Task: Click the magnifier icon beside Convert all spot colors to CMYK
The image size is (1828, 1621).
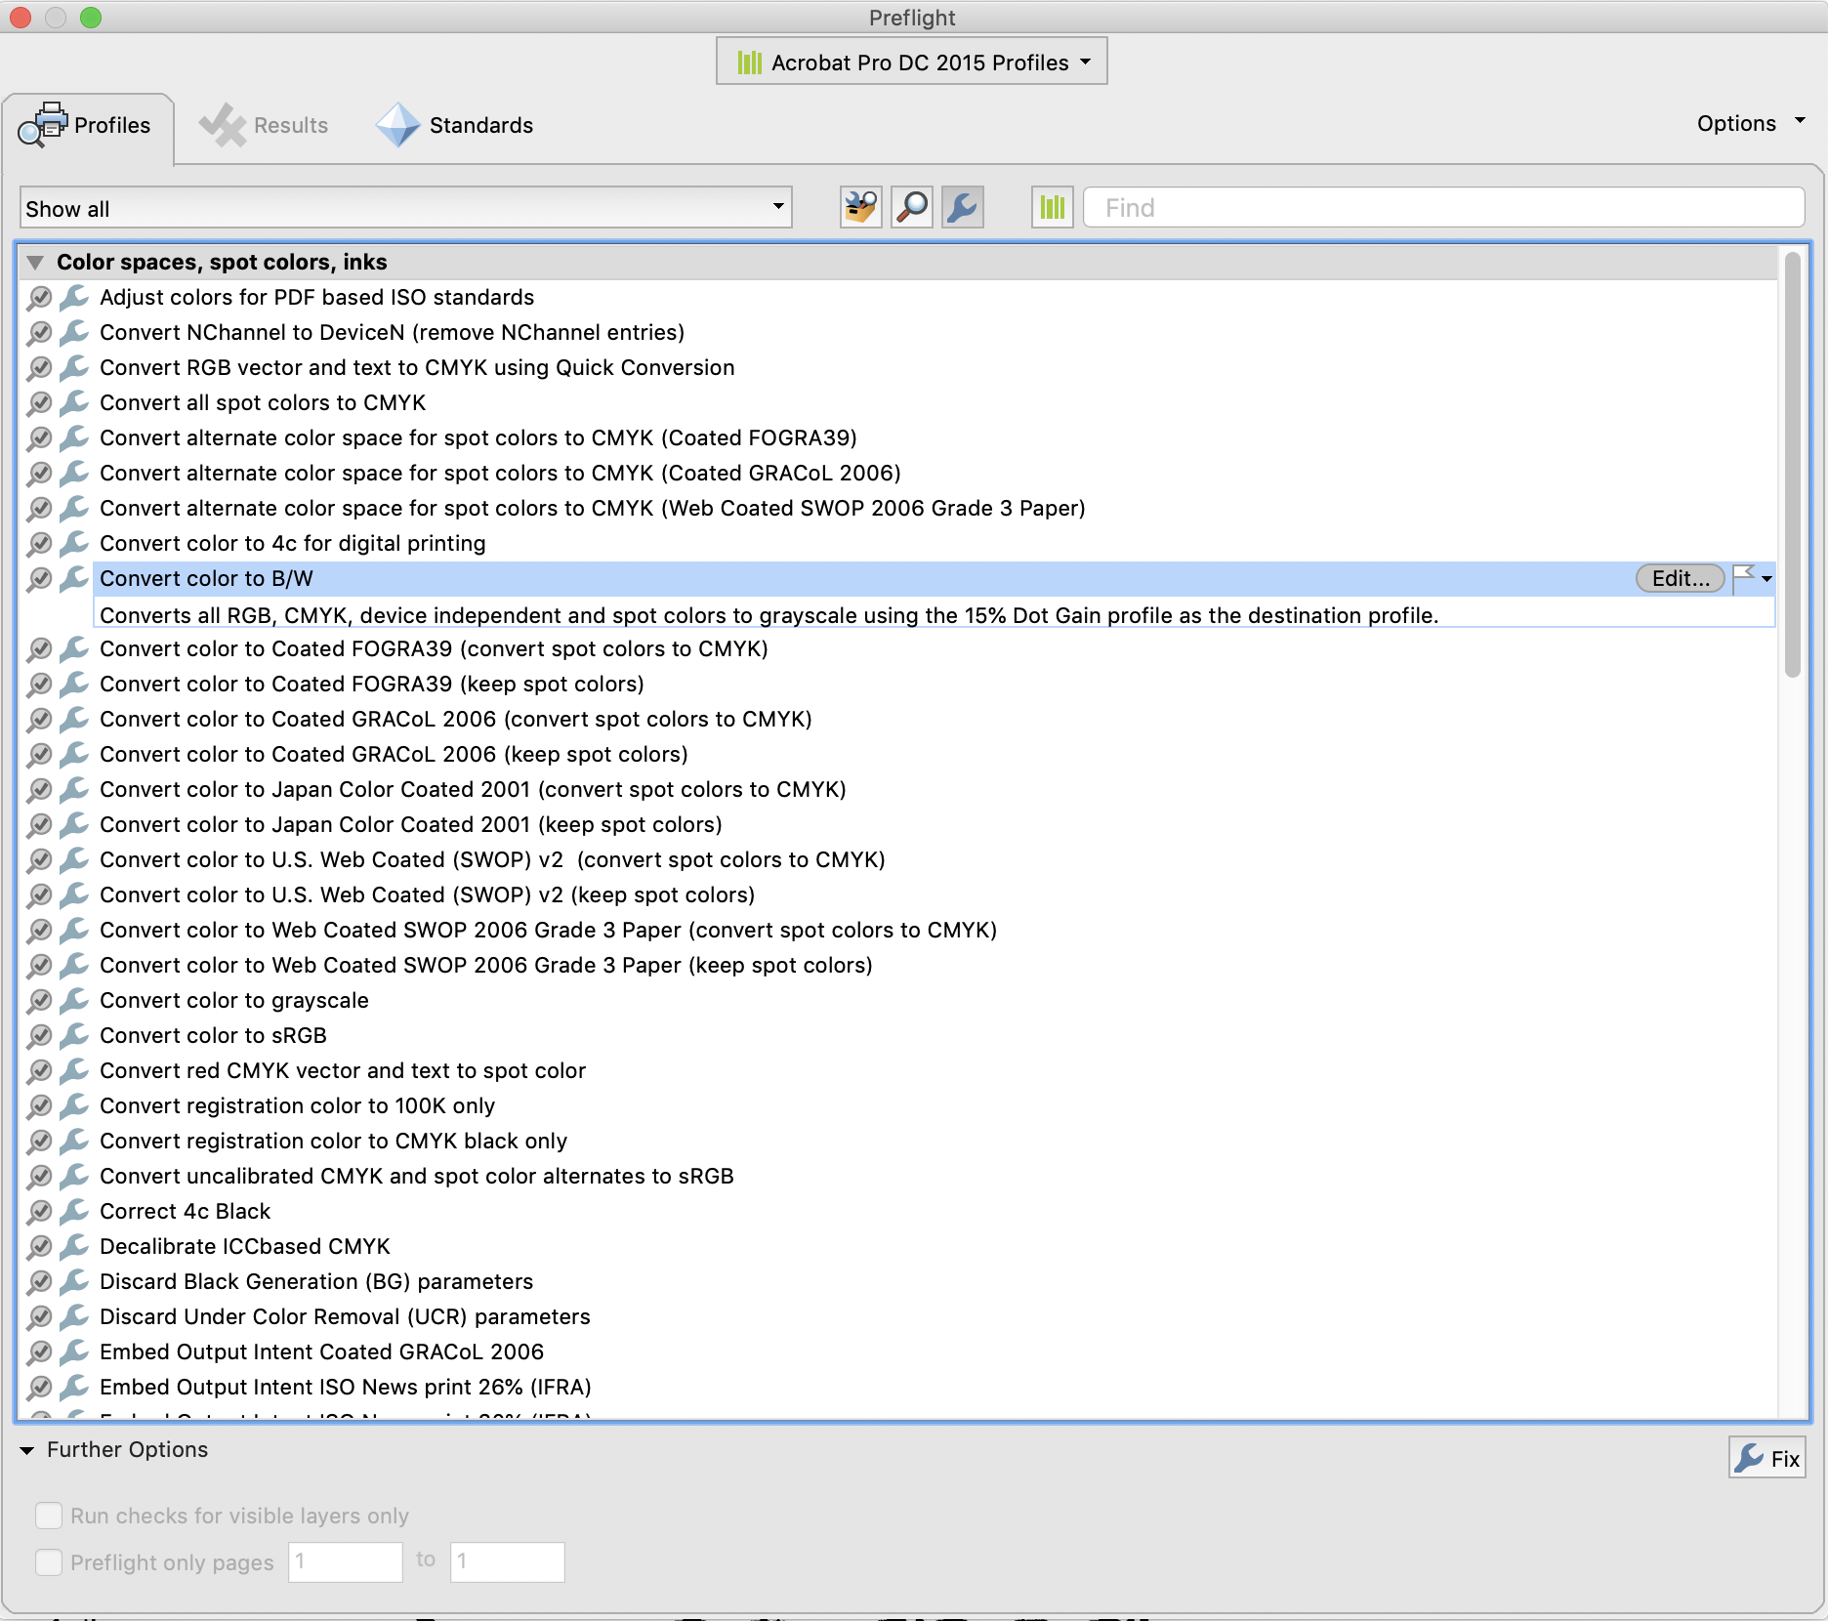Action: coord(39,402)
